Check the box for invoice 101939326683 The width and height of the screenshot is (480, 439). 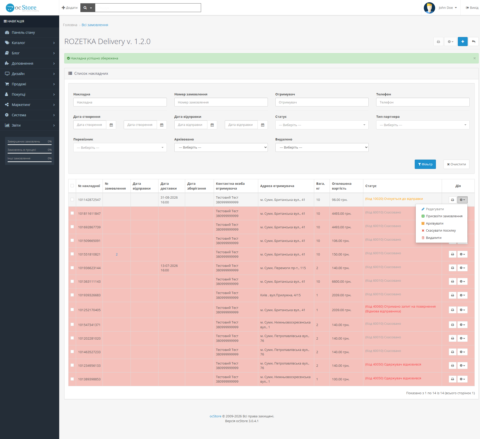(72, 295)
